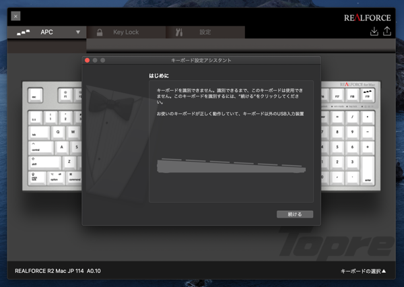Click the numpad 2 key
This screenshot has height=287, width=404.
pos(337,162)
